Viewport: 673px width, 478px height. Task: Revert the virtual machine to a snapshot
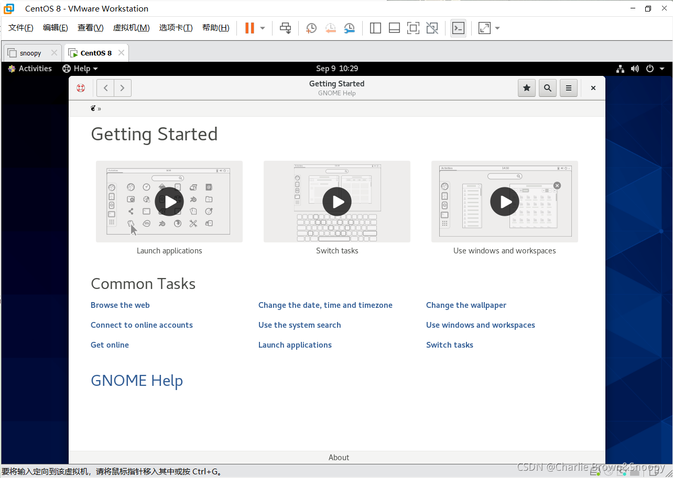point(330,28)
